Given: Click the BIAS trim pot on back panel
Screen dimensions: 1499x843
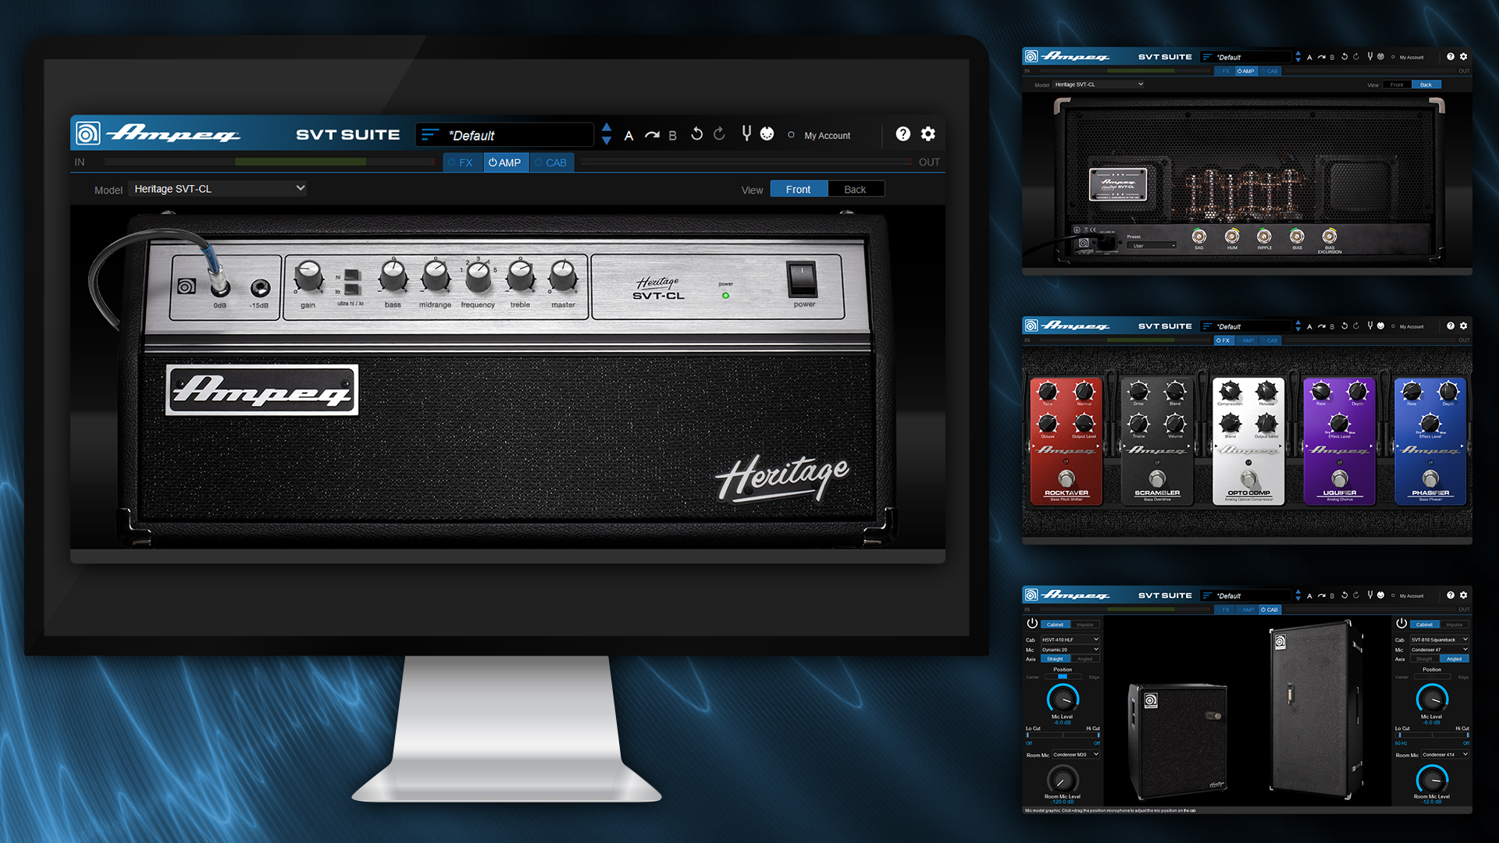Looking at the screenshot, I should click(1297, 236).
